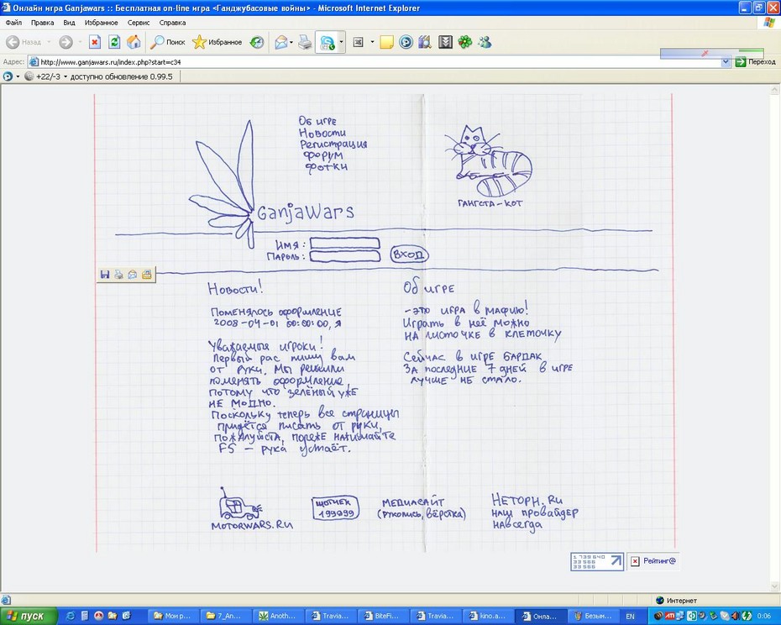The width and height of the screenshot is (781, 625).
Task: Click the Back (Назад) navigation button
Action: 24,42
